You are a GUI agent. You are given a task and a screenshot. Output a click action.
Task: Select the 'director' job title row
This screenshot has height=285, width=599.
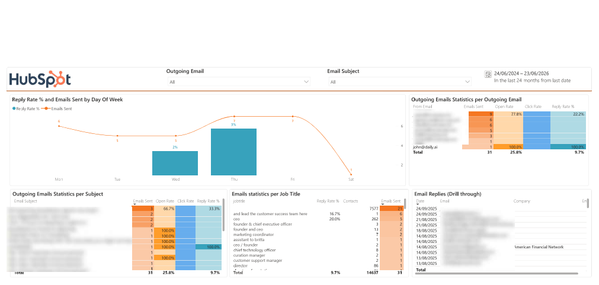pyautogui.click(x=318, y=265)
